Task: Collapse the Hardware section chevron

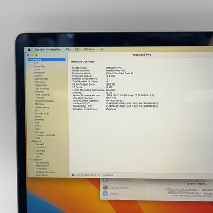Action: point(29,60)
